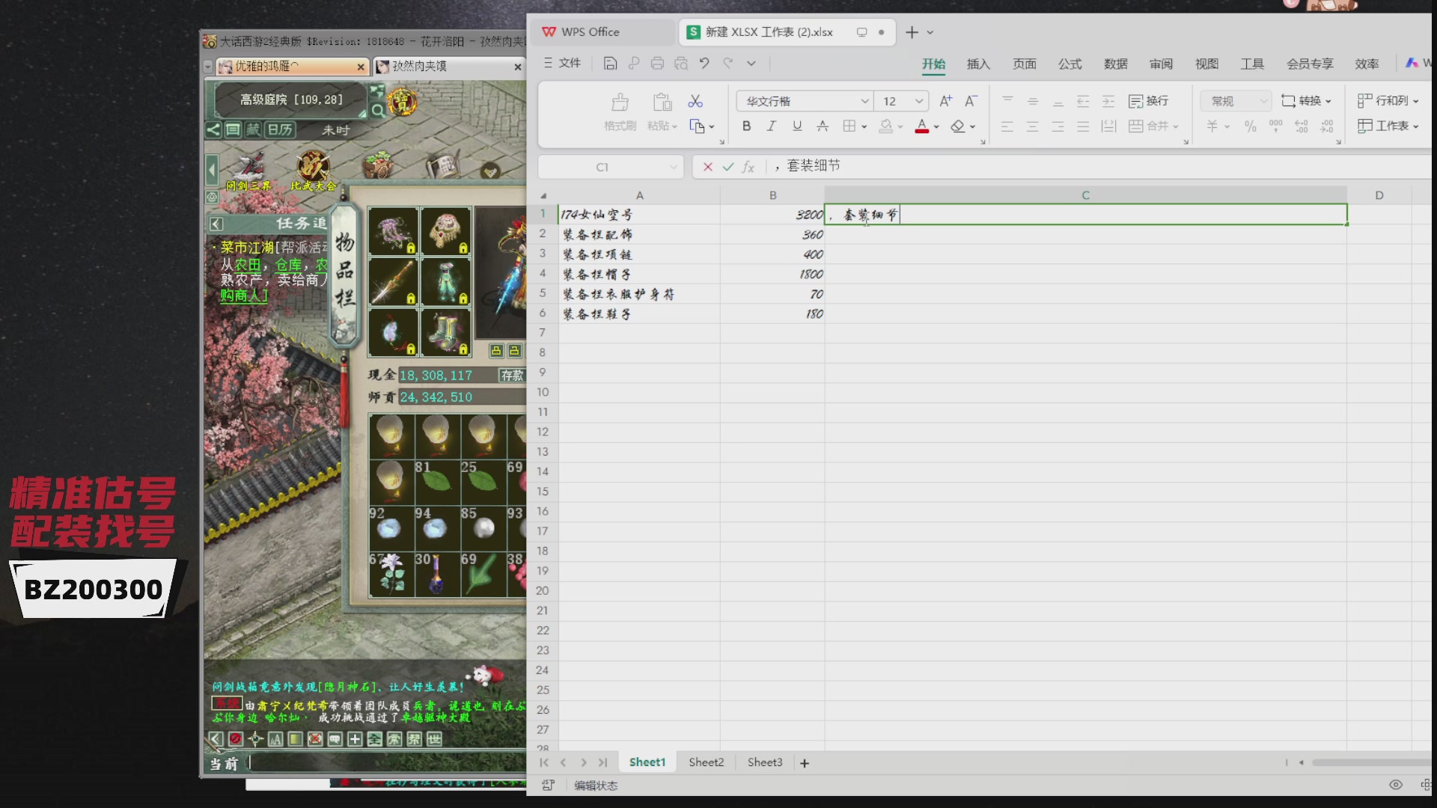Switch to the 公式 ribbon tab

coord(1070,64)
